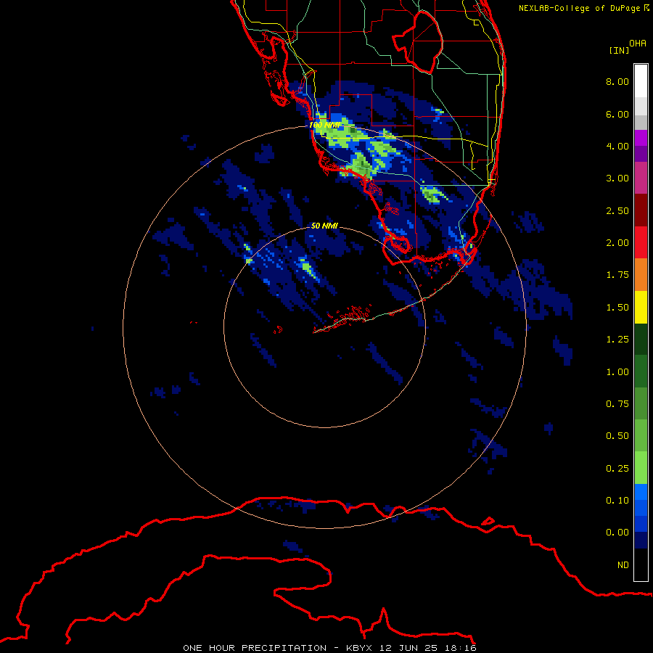Pick the yellow swatch beside 1.50
Image resolution: width=653 pixels, height=653 pixels.
coord(641,308)
